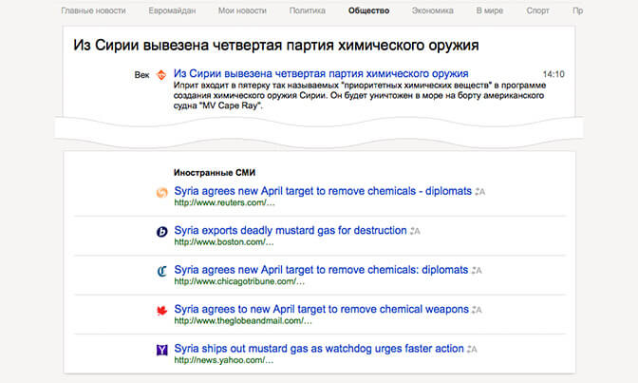
Task: Click the Globe and Mail maple leaf favicon
Action: tap(162, 311)
